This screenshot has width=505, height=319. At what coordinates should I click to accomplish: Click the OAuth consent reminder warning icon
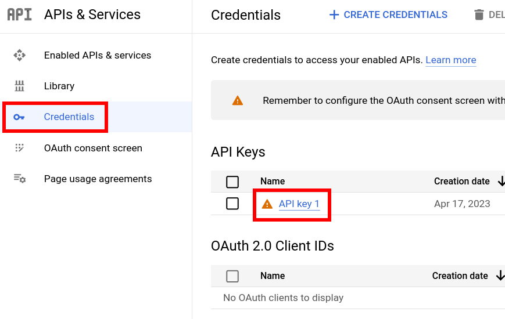[238, 100]
